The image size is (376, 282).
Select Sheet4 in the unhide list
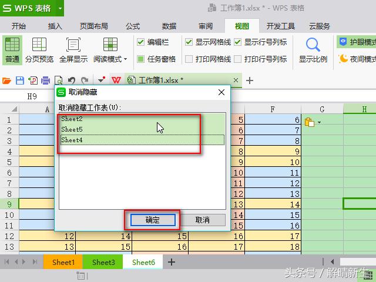[x=142, y=140]
